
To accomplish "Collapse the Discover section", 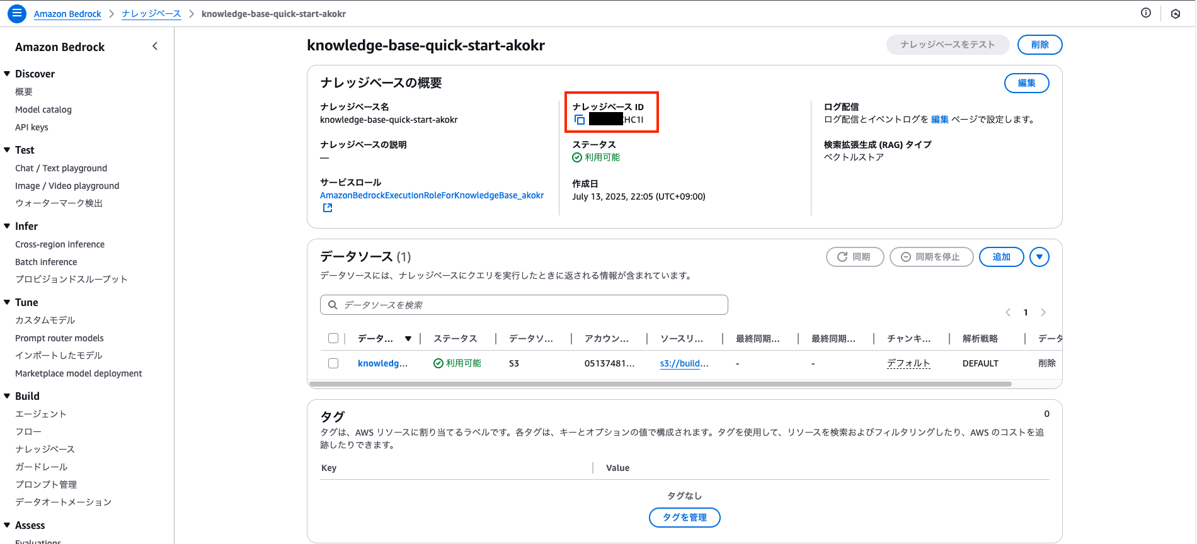I will (8, 74).
